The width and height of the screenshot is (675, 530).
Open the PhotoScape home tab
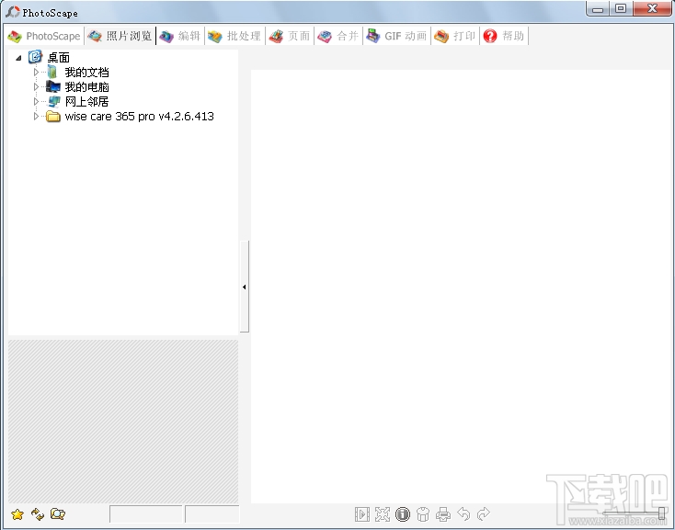point(44,36)
